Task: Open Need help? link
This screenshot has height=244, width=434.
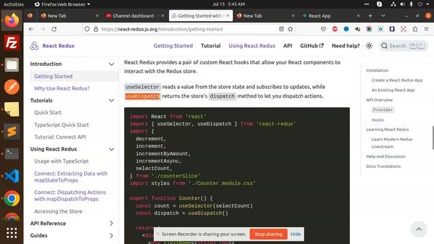Action: [346, 45]
